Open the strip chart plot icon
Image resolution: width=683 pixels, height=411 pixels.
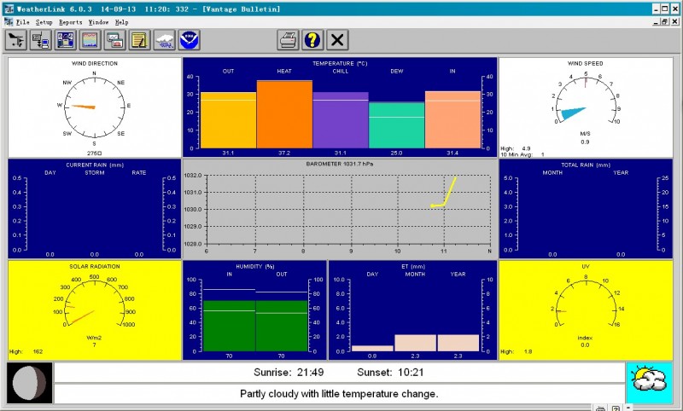tap(90, 40)
